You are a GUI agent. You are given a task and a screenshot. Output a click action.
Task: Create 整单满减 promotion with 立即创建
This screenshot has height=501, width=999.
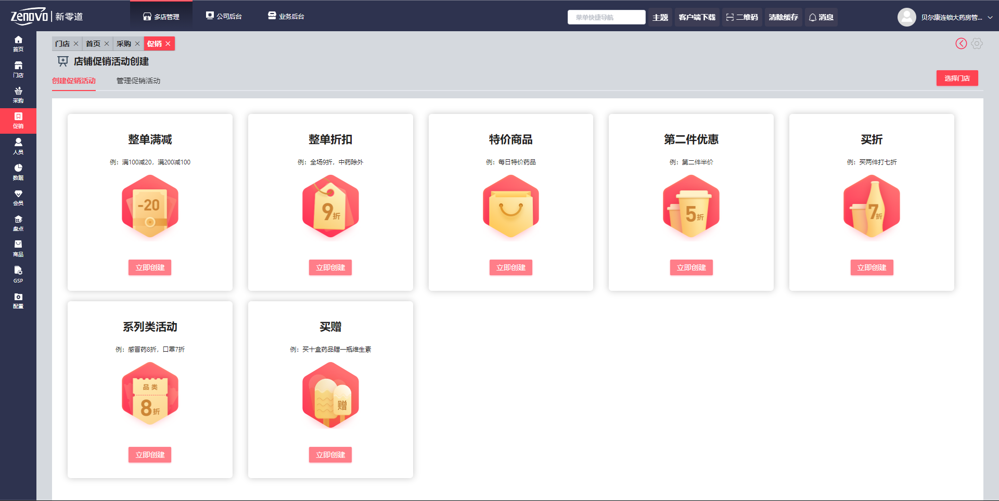click(x=150, y=267)
